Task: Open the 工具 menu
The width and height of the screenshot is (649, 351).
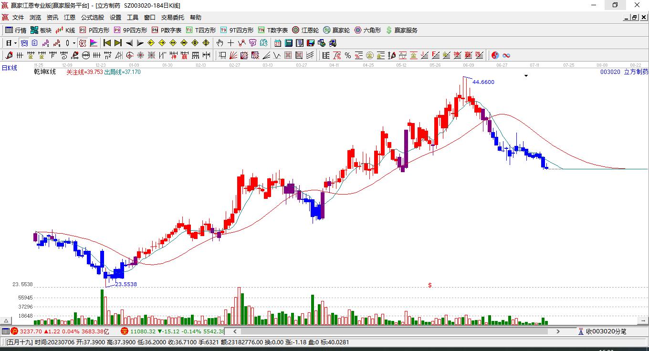Action: [x=133, y=18]
